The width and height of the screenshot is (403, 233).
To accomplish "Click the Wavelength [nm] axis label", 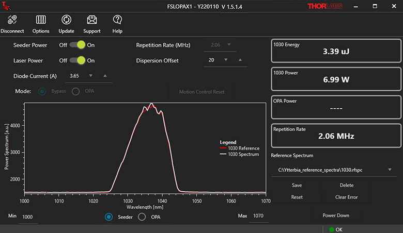I will (x=145, y=207).
